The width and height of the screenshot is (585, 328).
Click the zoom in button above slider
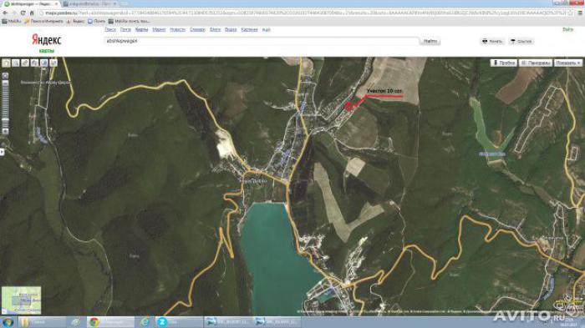point(5,76)
